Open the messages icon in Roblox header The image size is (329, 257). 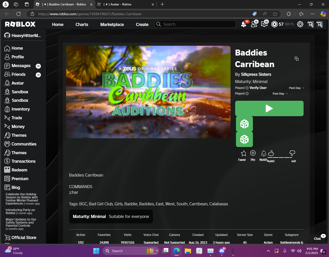[264, 24]
